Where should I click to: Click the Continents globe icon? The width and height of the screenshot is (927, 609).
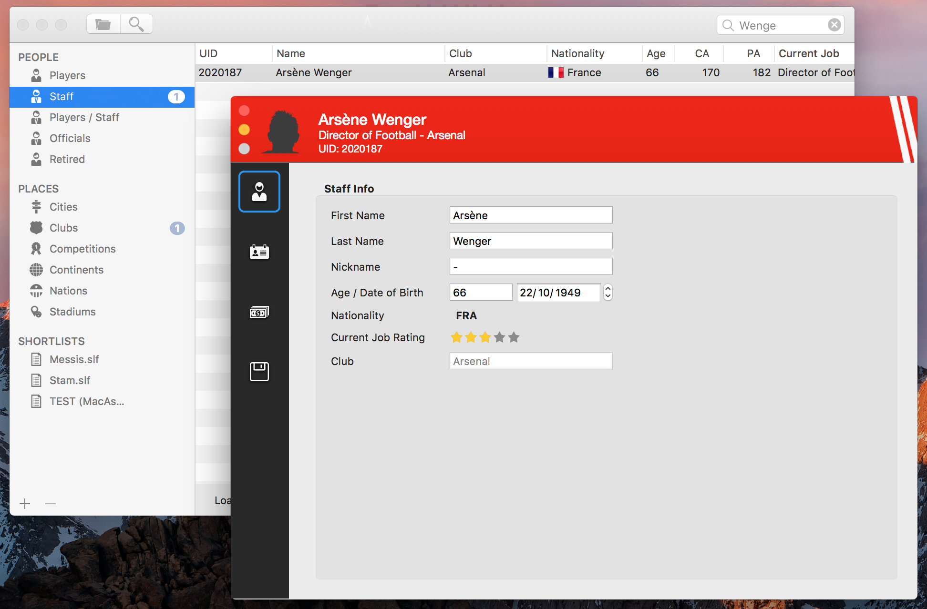tap(36, 270)
